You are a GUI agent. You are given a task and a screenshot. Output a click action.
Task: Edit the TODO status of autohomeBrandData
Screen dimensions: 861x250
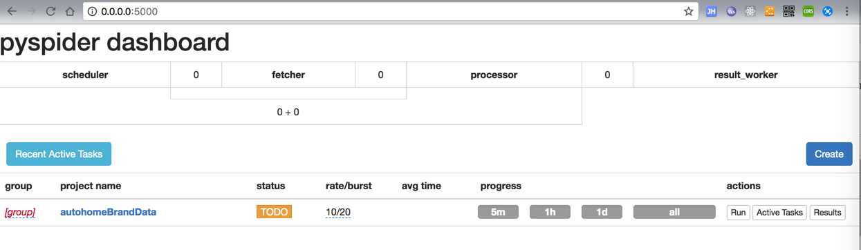274,212
